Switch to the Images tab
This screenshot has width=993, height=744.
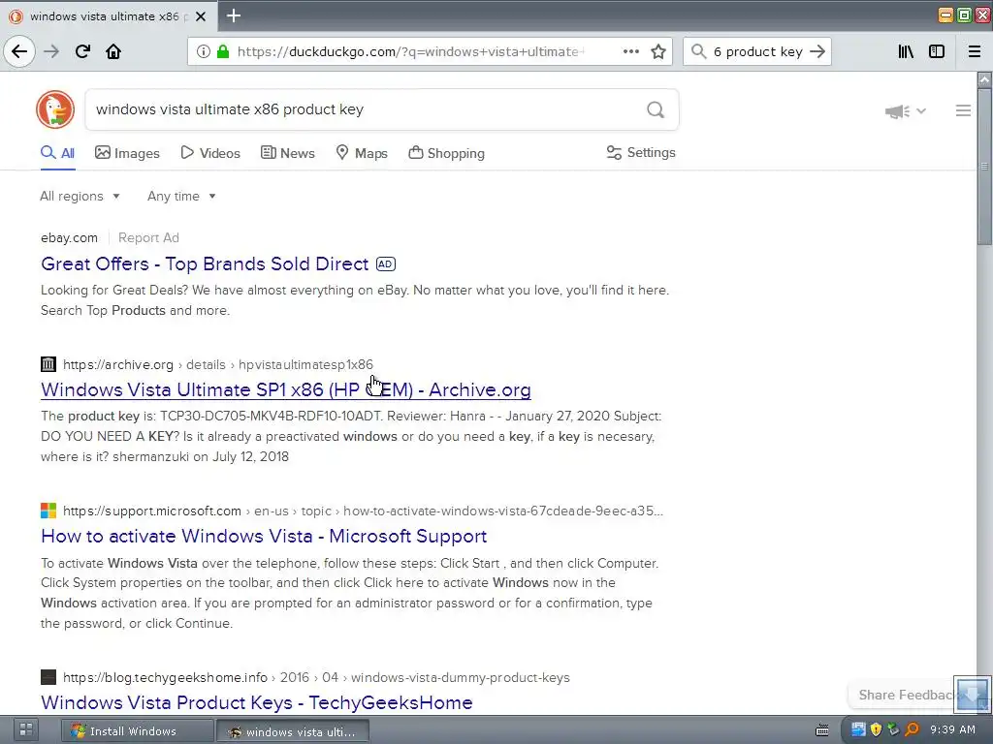click(x=127, y=153)
